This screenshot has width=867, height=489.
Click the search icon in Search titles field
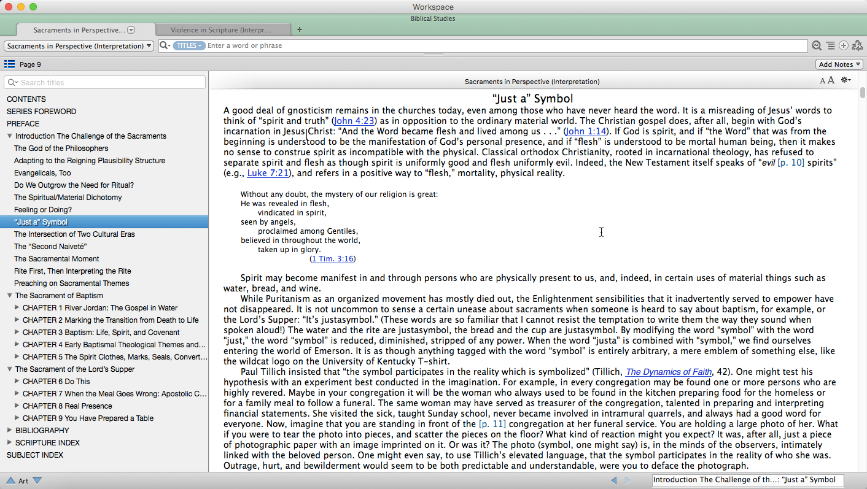pyautogui.click(x=12, y=82)
